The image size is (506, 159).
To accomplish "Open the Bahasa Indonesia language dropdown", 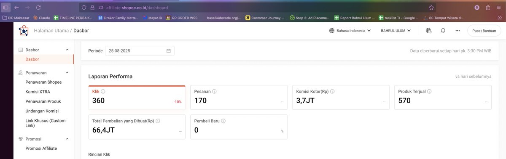I will pyautogui.click(x=350, y=31).
